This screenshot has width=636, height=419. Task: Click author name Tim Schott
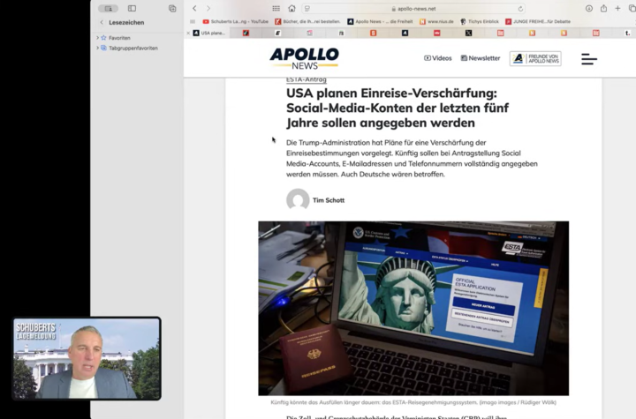328,200
